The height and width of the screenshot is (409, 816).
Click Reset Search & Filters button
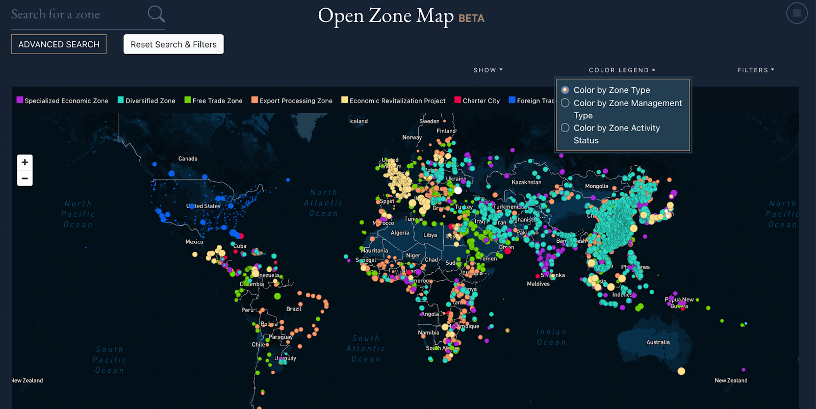pyautogui.click(x=173, y=44)
